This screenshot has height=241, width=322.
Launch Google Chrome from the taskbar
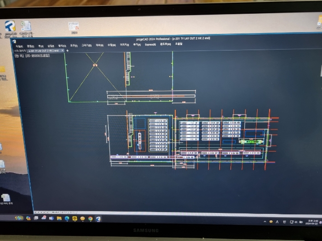[90, 219]
